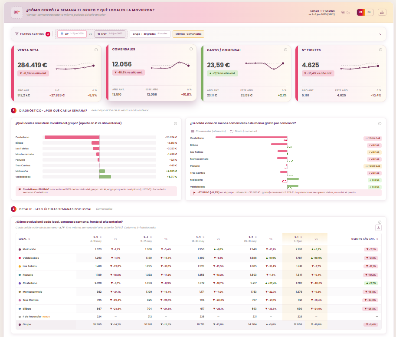
Task: Click the filter funnel icon
Action: tap(17, 33)
